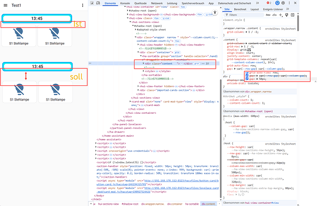Uncheck the grid-auto-flow: row property checkbox
The width and height of the screenshot is (317, 206).
[247, 72]
